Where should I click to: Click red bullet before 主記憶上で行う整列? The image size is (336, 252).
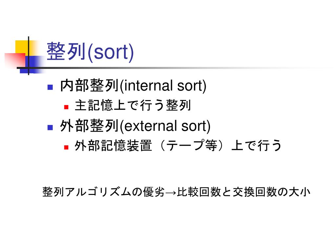pos(66,107)
